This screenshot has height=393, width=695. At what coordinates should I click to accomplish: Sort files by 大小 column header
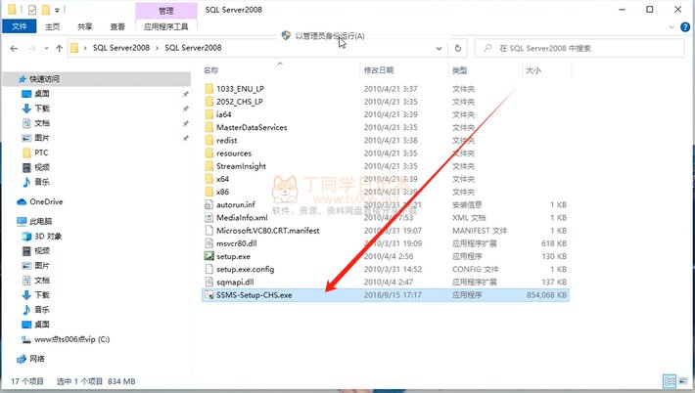click(x=533, y=70)
